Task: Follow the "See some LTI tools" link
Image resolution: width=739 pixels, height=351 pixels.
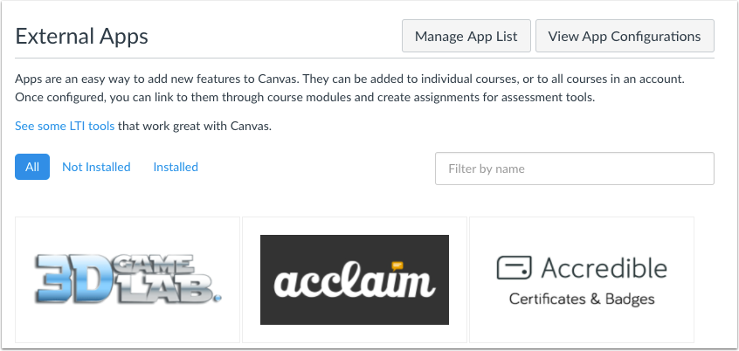Action: 65,126
